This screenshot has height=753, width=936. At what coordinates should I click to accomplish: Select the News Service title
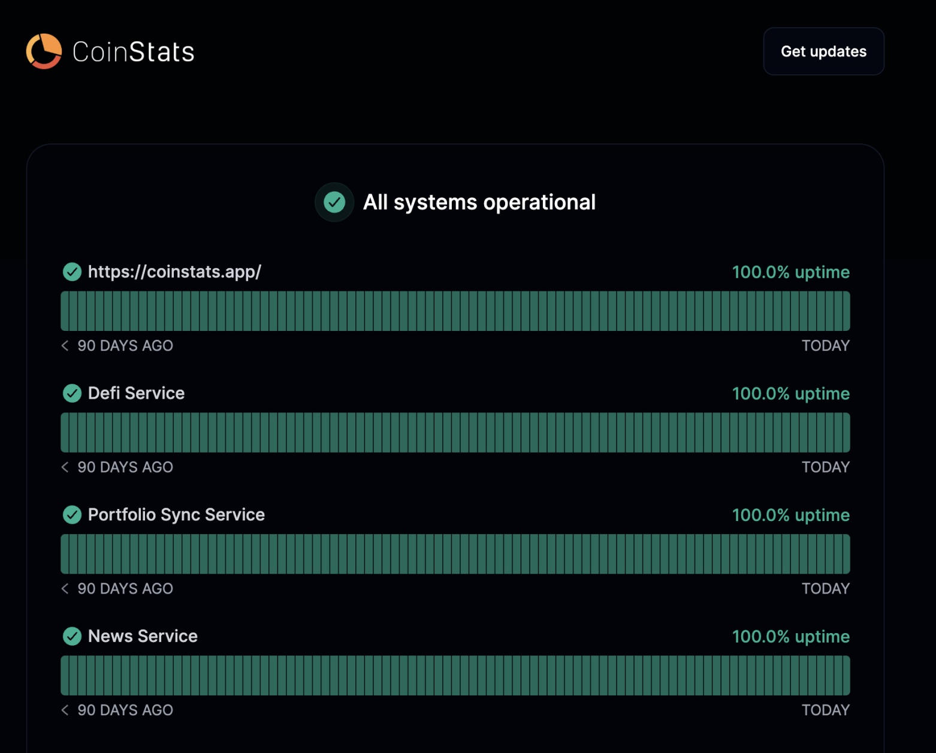tap(143, 636)
